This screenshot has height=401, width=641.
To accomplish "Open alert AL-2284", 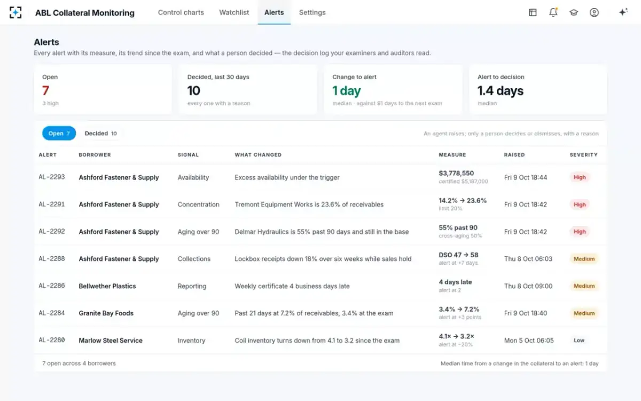I will 52,313.
